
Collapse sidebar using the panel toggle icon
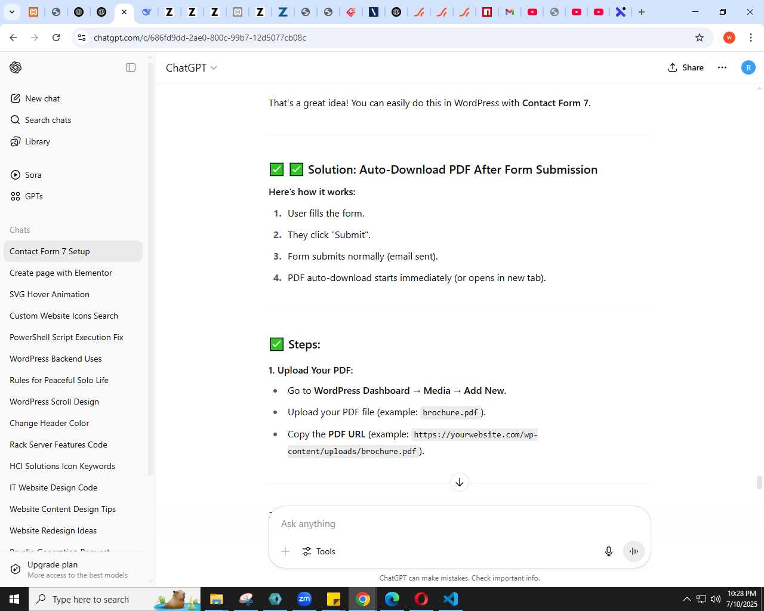click(x=131, y=67)
